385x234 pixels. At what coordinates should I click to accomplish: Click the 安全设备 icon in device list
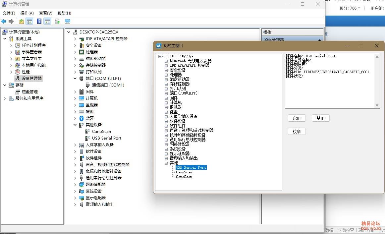[x=82, y=45]
